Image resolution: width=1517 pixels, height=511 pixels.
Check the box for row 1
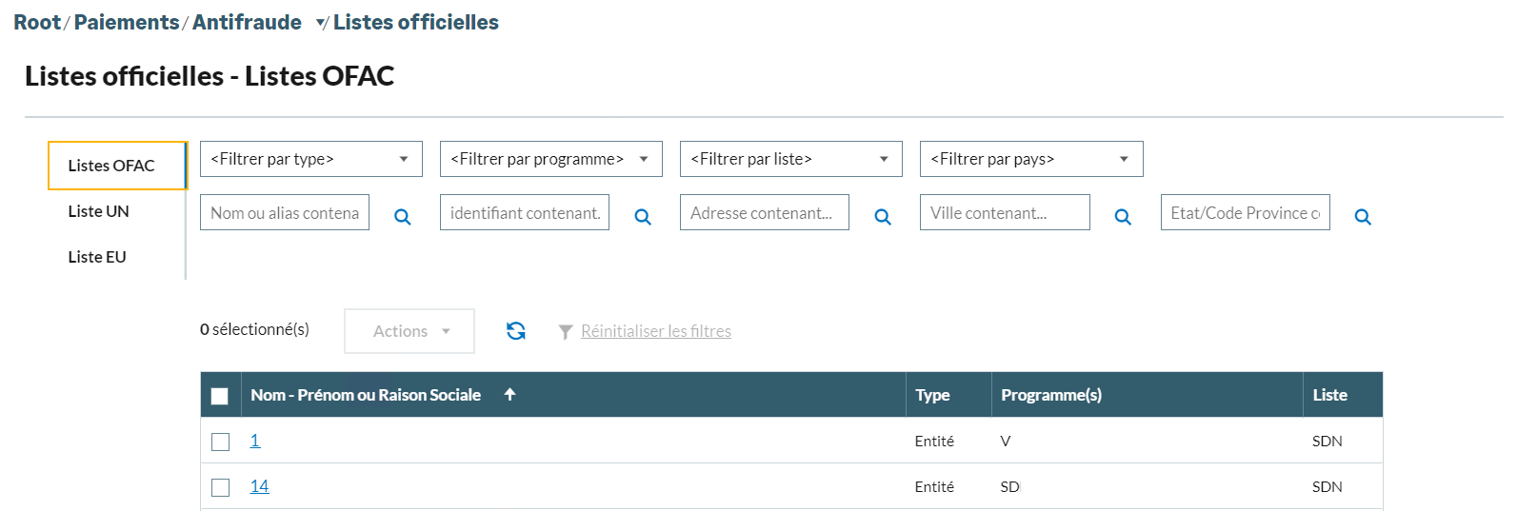(x=221, y=442)
